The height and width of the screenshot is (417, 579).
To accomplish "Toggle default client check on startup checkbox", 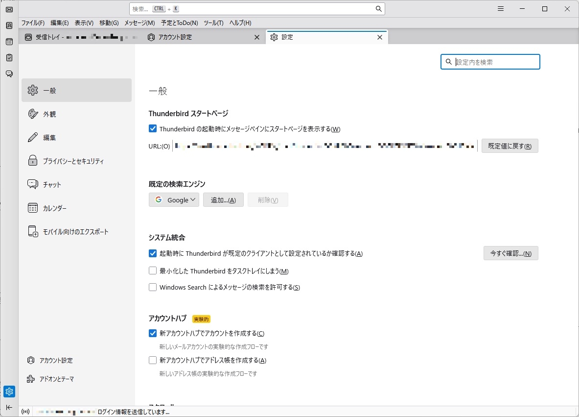I will [153, 253].
